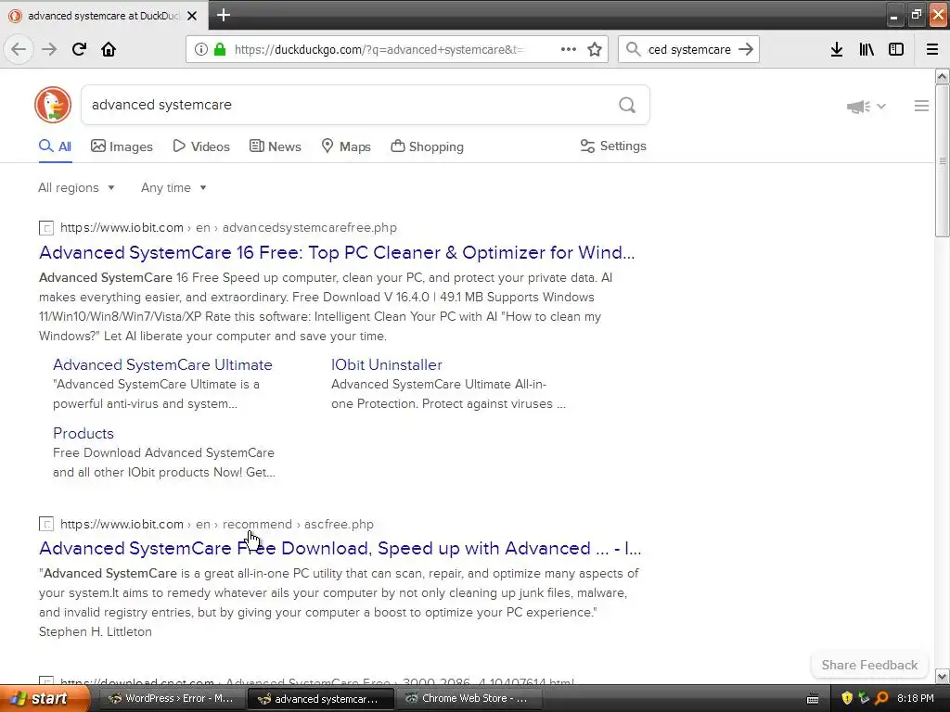Image resolution: width=950 pixels, height=712 pixels.
Task: Close the advanced systemcare tab
Action: [x=192, y=16]
